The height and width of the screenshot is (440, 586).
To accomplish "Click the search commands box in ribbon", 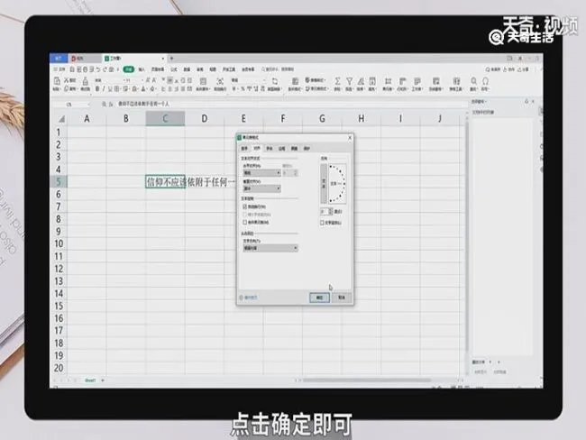I will 278,69.
